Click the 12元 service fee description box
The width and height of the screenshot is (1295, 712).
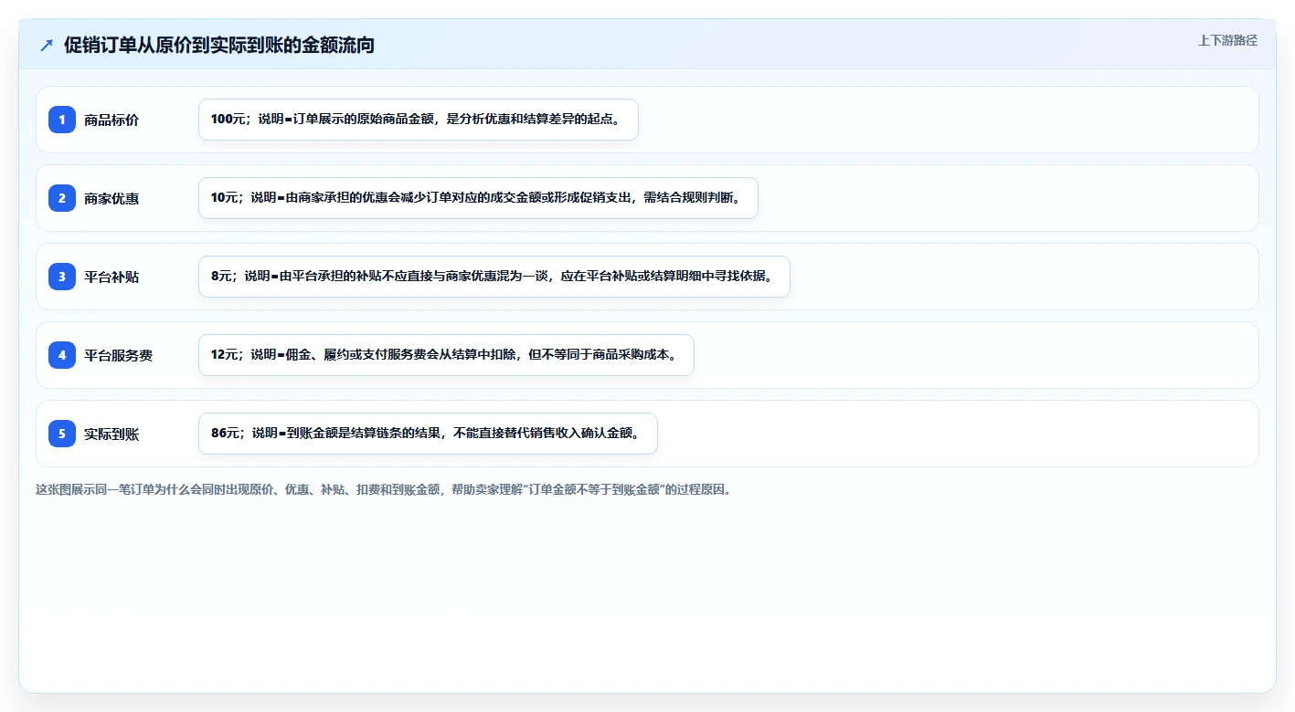click(446, 355)
